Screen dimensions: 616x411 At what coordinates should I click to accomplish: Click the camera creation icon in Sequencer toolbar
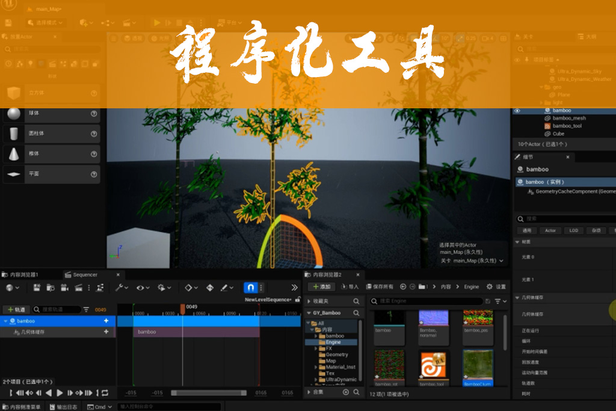click(x=65, y=289)
